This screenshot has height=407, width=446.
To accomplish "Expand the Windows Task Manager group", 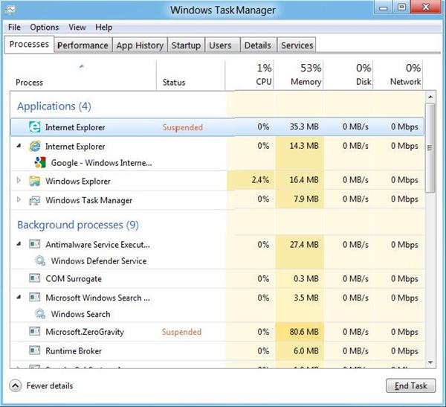I will [19, 199].
